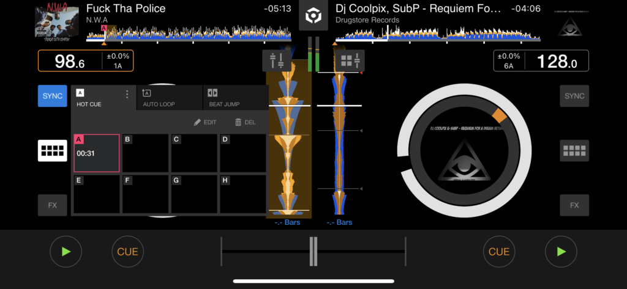
Task: Tap the 'Fuck Tha Police' track title
Action: 126,9
